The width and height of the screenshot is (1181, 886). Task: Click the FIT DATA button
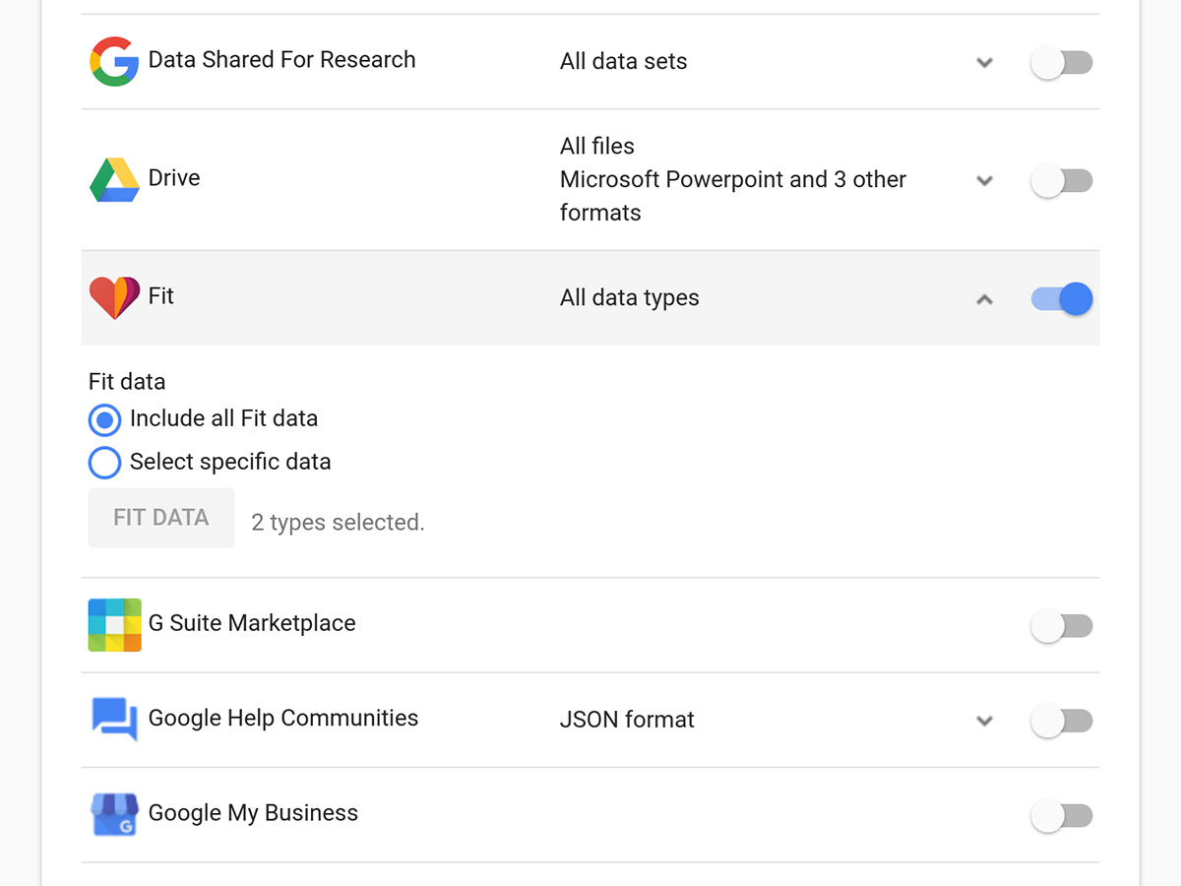pos(160,517)
